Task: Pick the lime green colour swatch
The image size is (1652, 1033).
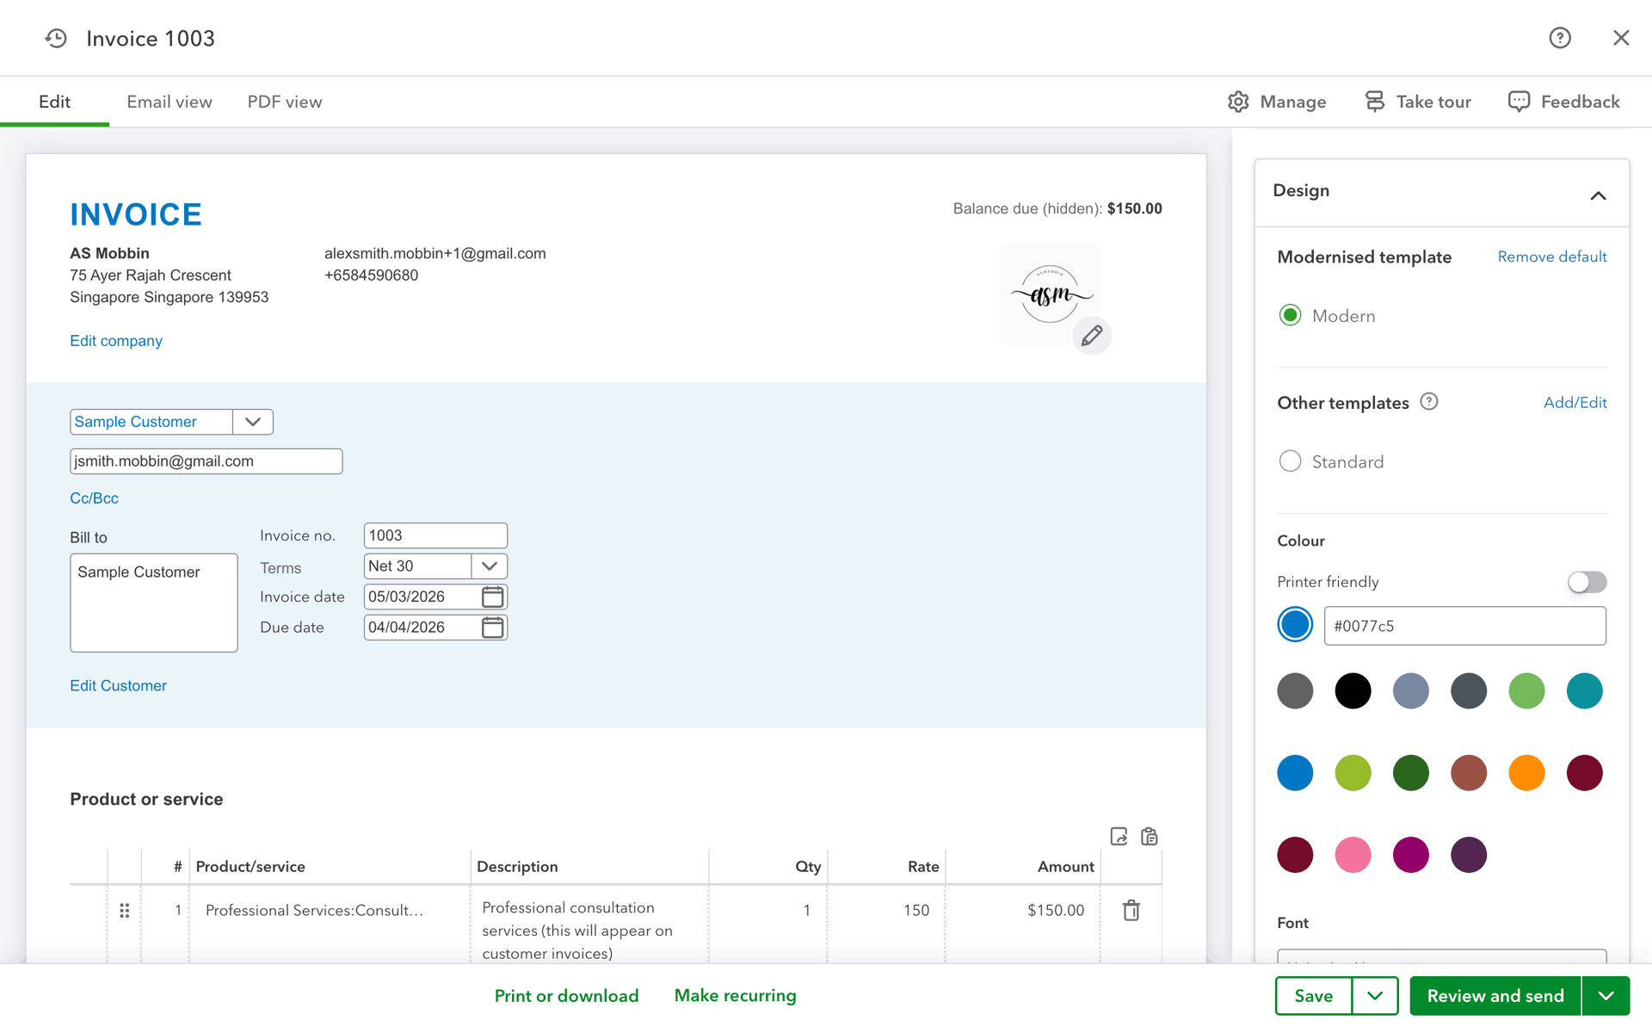Action: pyautogui.click(x=1353, y=773)
